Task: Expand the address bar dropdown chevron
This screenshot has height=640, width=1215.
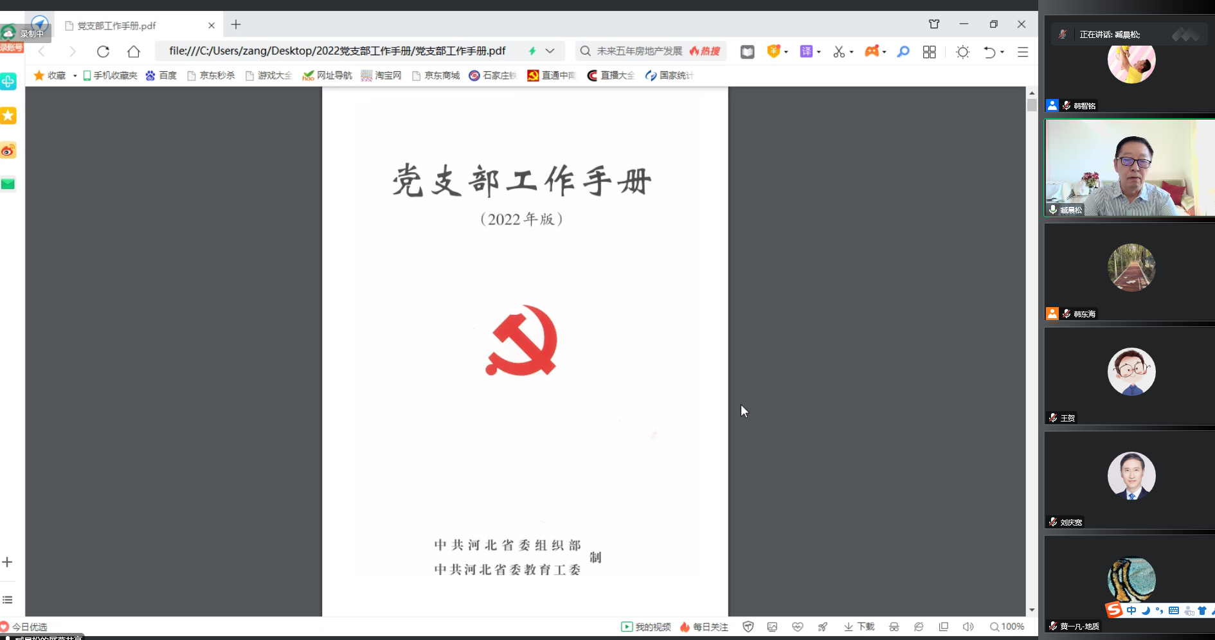Action: coord(550,51)
